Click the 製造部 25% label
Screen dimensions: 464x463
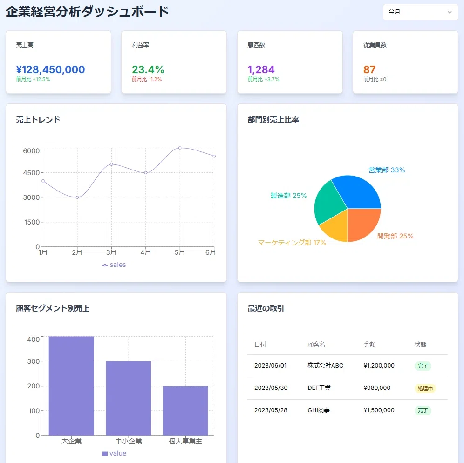pyautogui.click(x=288, y=196)
